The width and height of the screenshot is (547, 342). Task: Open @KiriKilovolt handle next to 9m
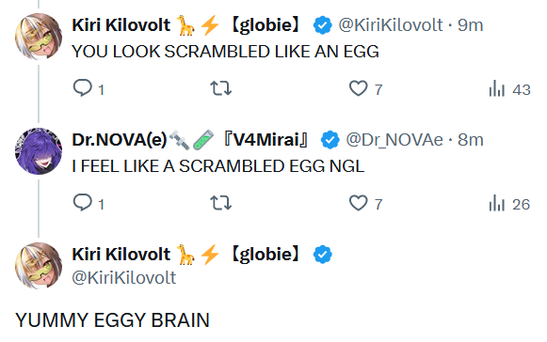coord(391,25)
